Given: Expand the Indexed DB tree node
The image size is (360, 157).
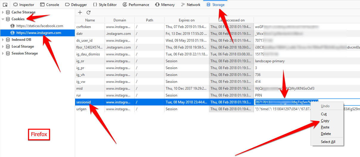Looking at the screenshot, I should point(3,40).
